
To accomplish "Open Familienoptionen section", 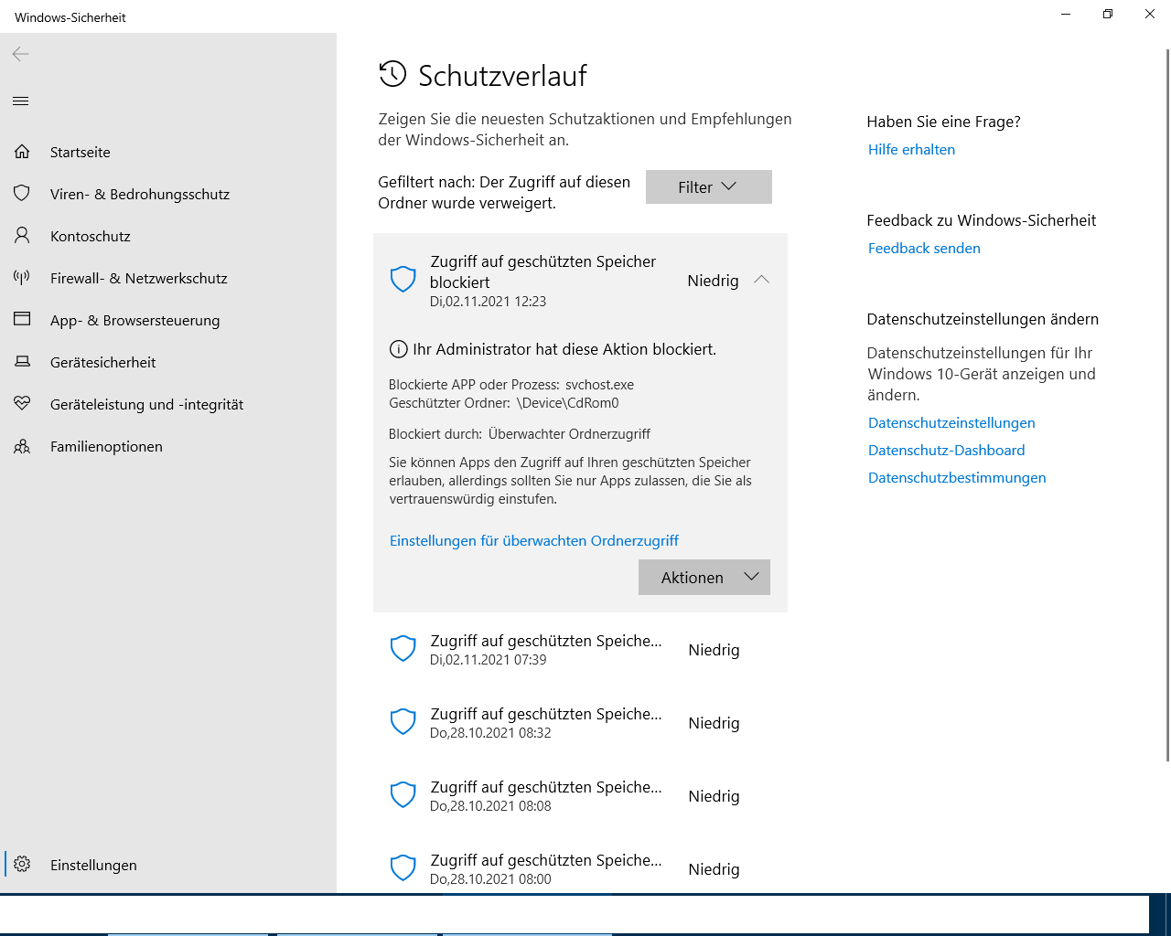I will [x=168, y=446].
